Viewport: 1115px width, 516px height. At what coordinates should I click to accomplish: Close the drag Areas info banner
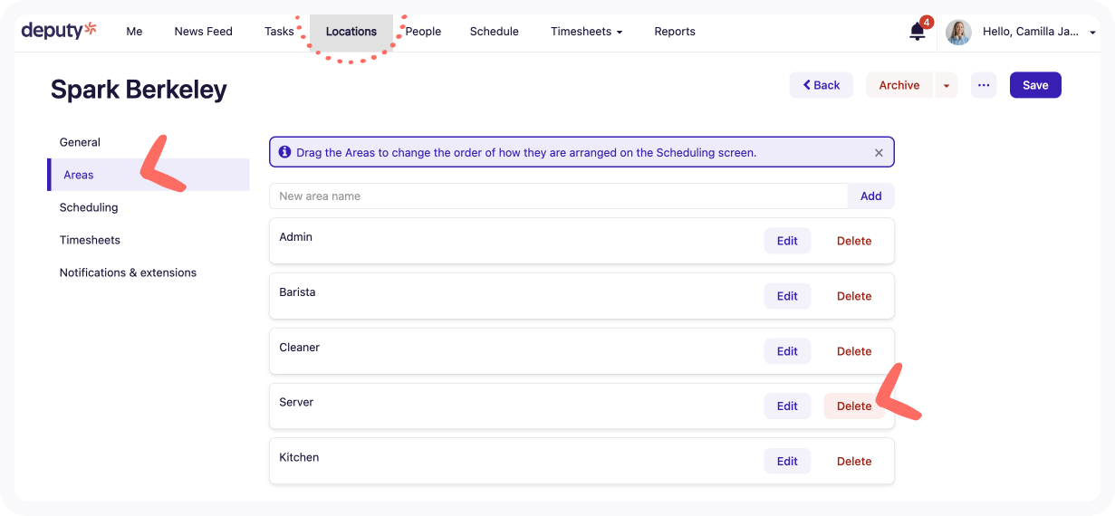pos(879,153)
